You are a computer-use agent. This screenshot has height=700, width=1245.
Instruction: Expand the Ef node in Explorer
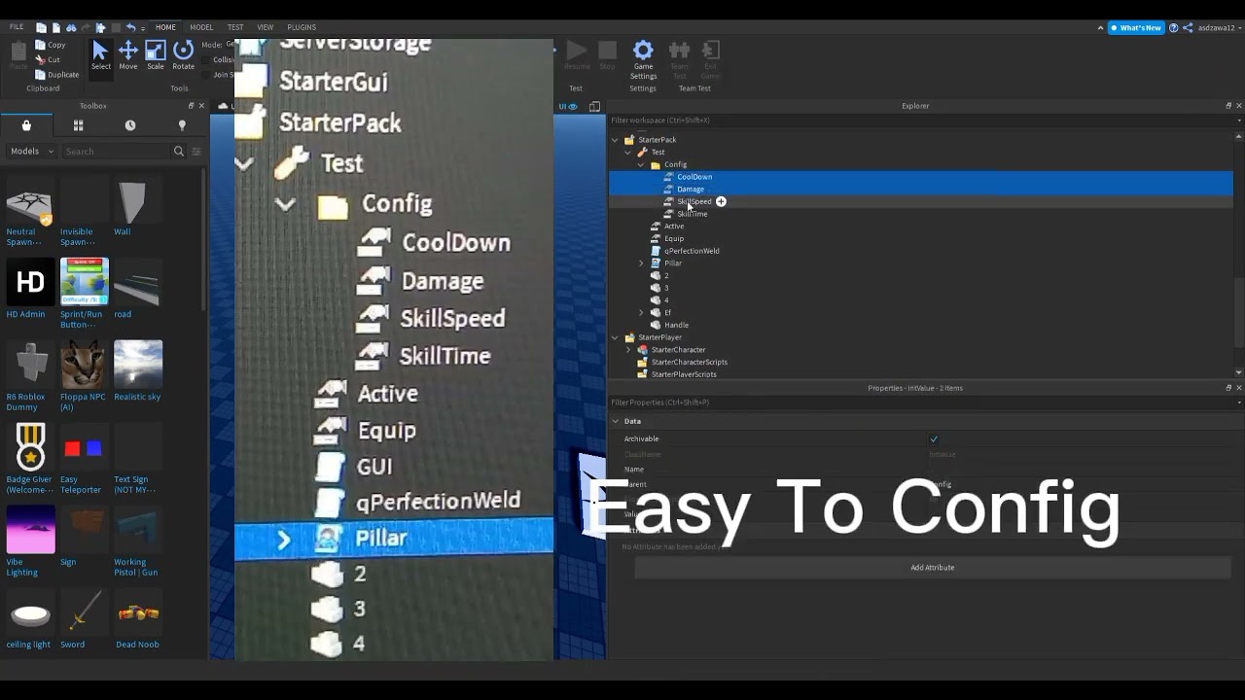pyautogui.click(x=641, y=313)
